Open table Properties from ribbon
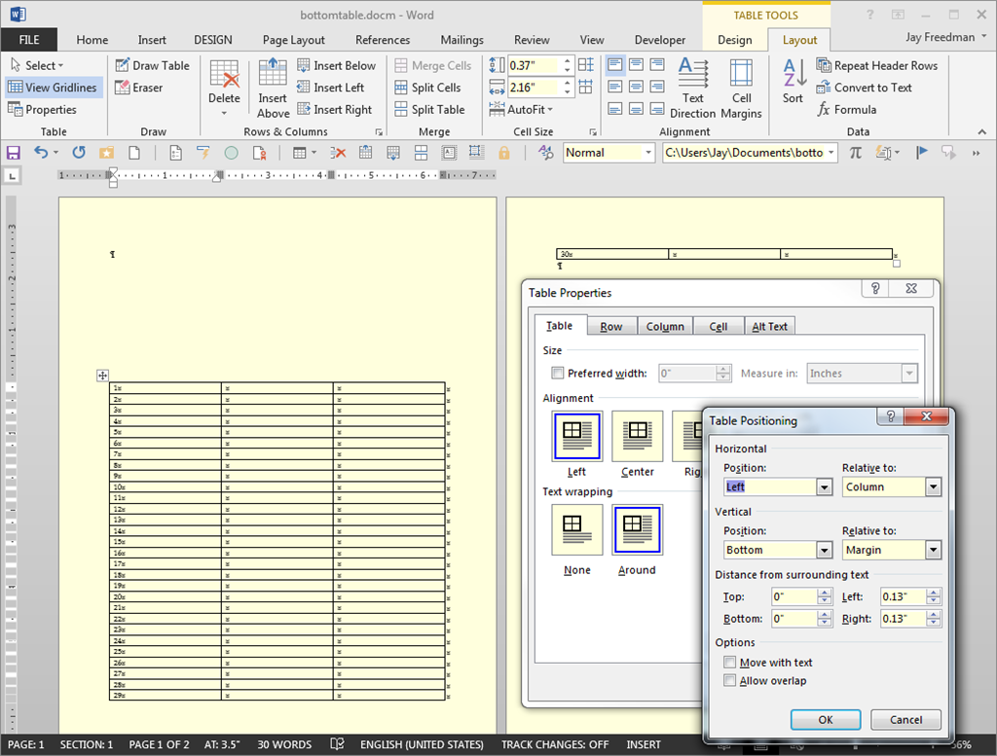Screen dimensions: 997x756 [x=43, y=109]
